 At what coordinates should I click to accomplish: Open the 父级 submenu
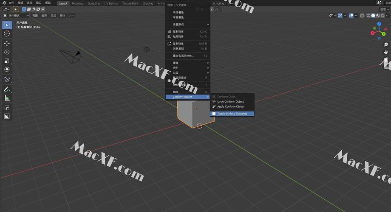(x=188, y=73)
